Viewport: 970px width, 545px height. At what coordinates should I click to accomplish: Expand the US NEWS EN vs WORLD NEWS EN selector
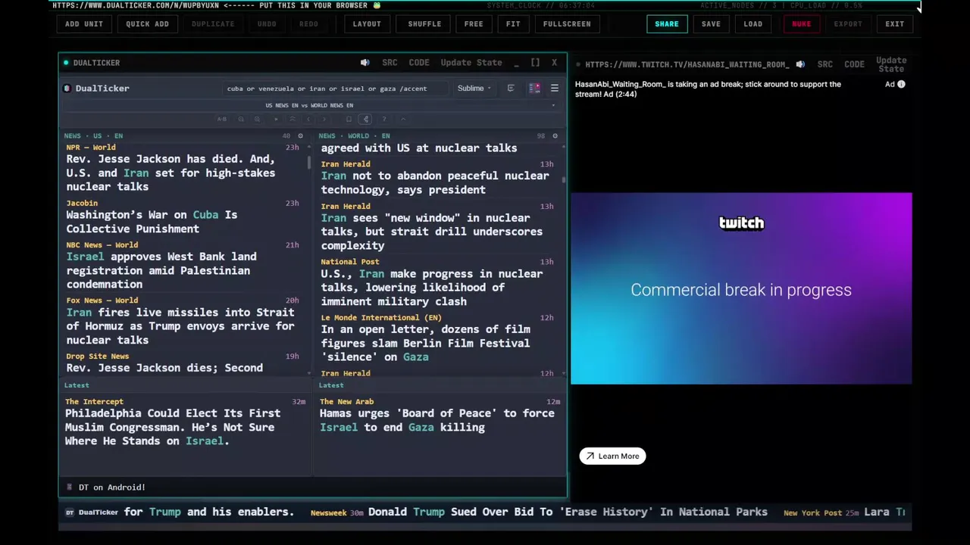[311, 105]
